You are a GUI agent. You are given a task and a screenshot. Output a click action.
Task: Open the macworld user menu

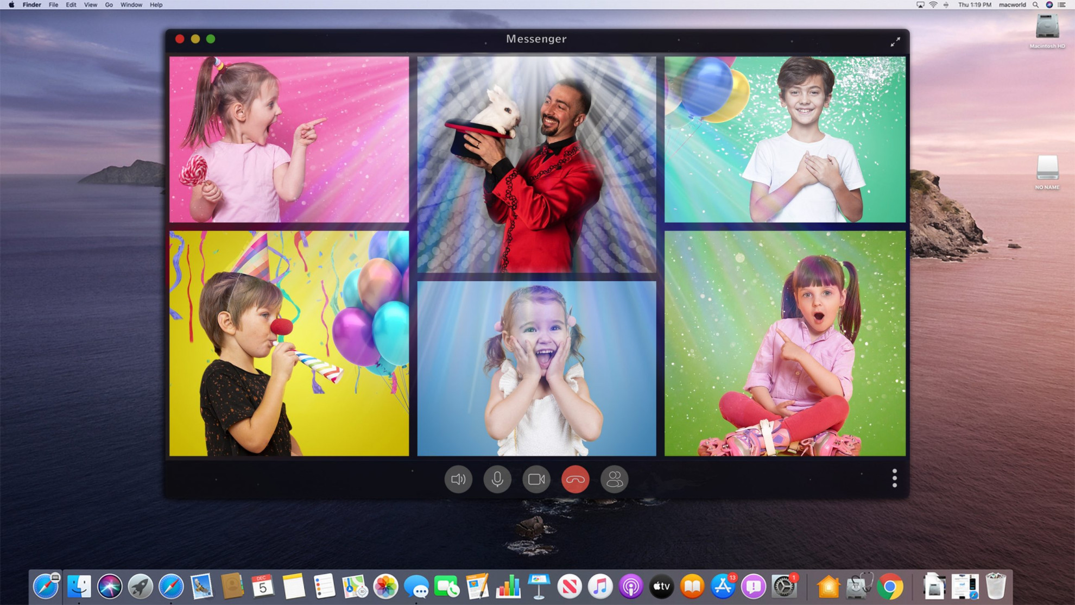pos(1013,5)
